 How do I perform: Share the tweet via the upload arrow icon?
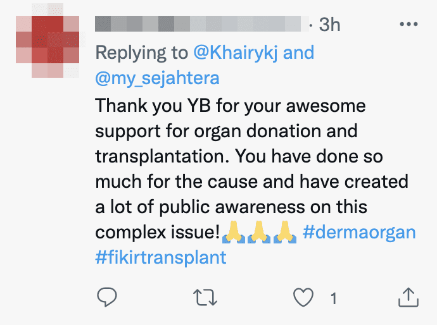(x=408, y=297)
